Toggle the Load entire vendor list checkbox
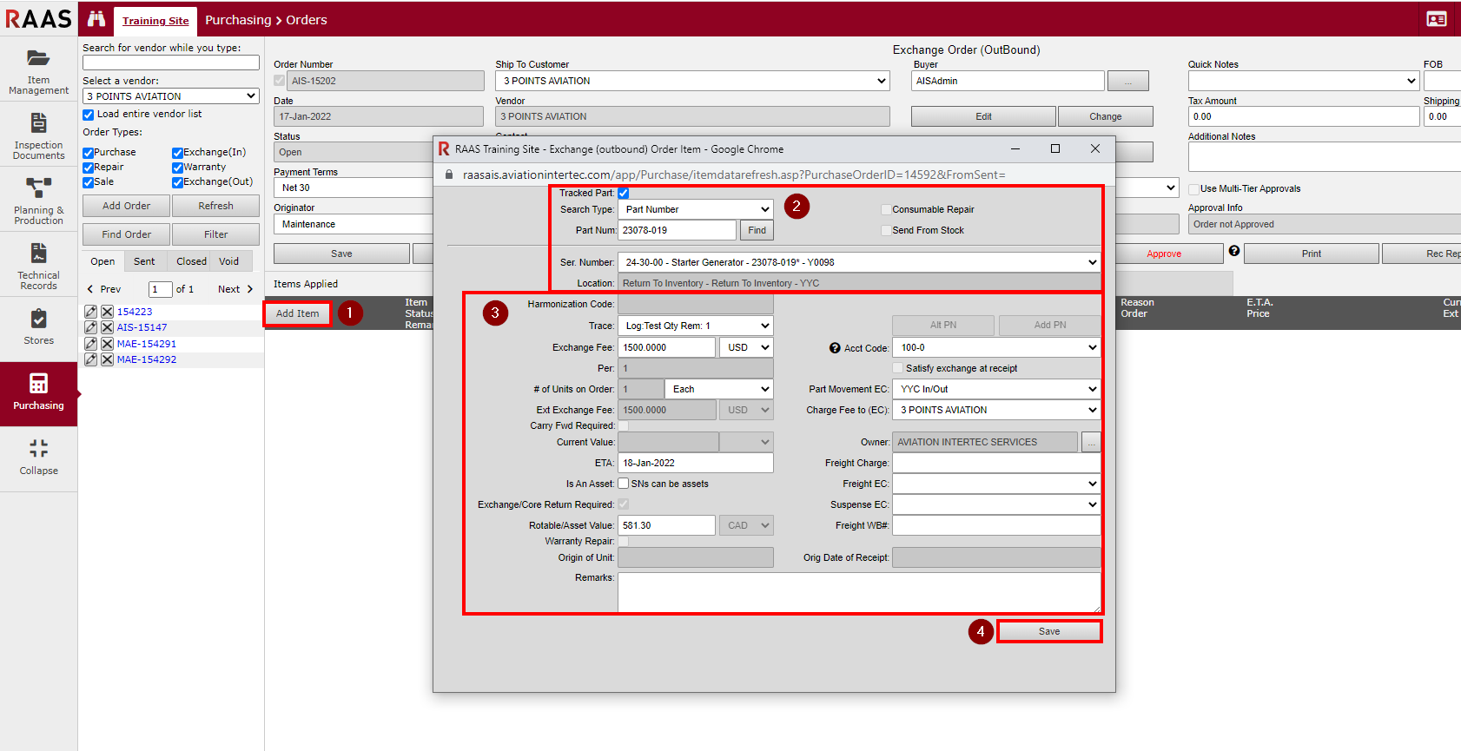This screenshot has width=1461, height=751. 88,115
